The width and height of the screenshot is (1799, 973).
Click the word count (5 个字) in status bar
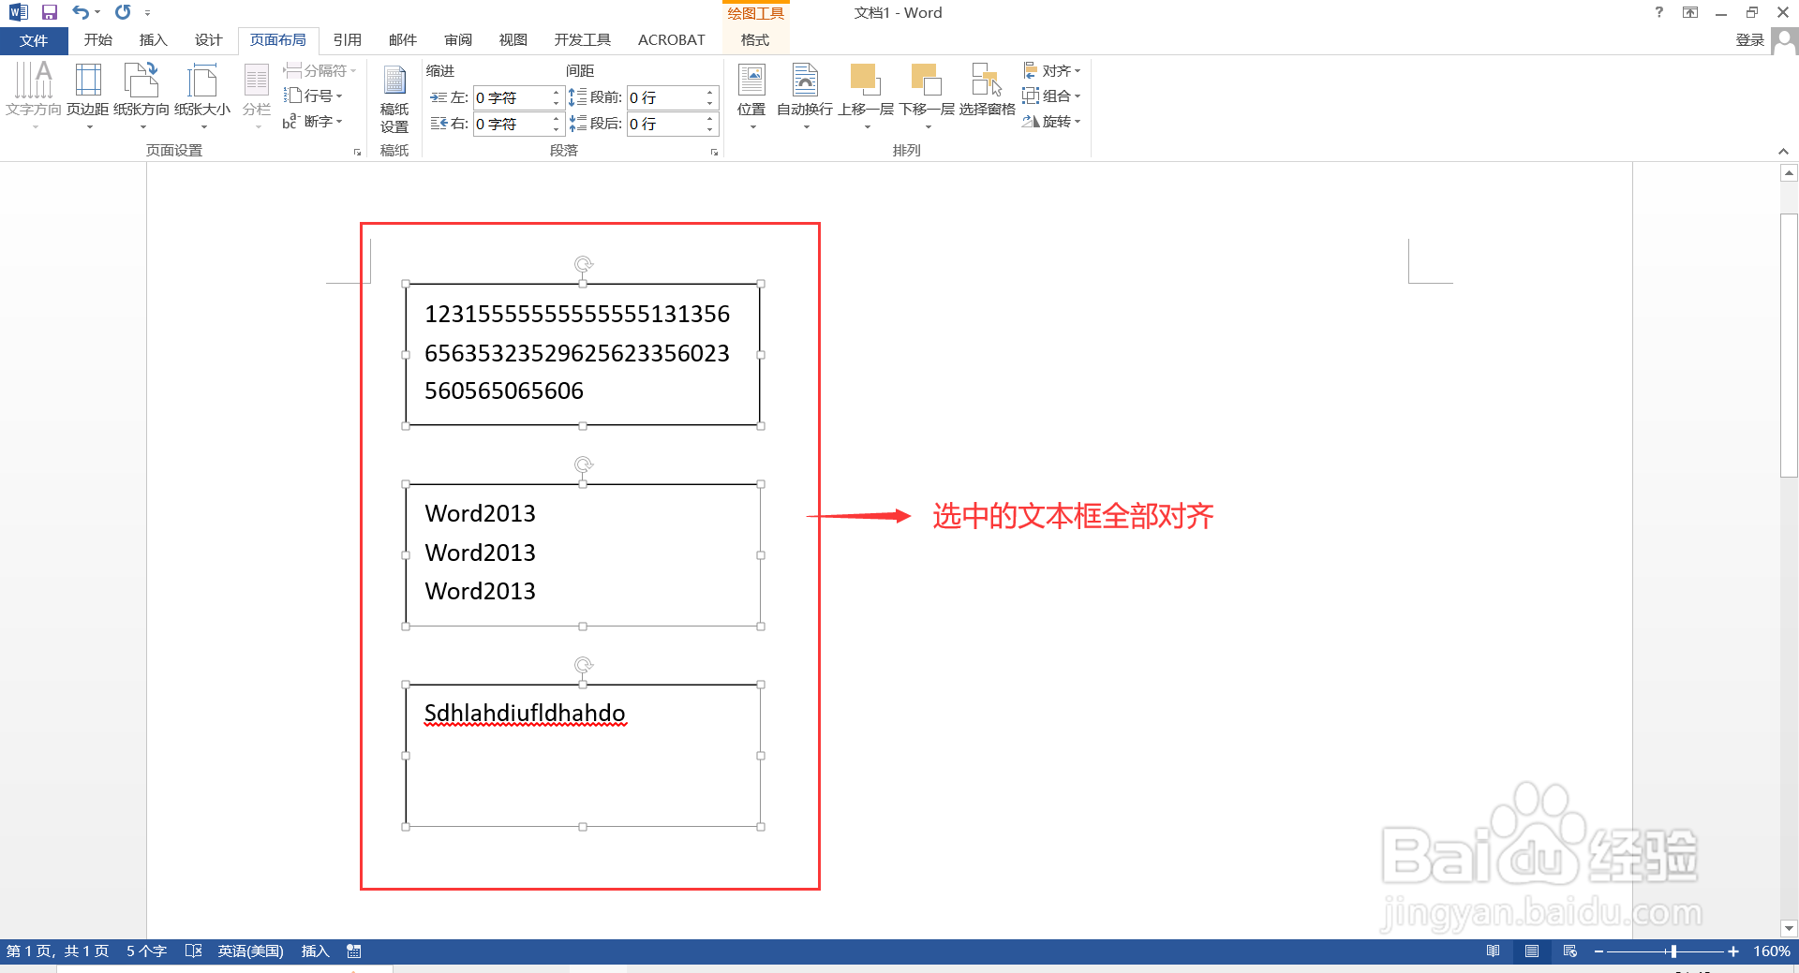point(147,951)
